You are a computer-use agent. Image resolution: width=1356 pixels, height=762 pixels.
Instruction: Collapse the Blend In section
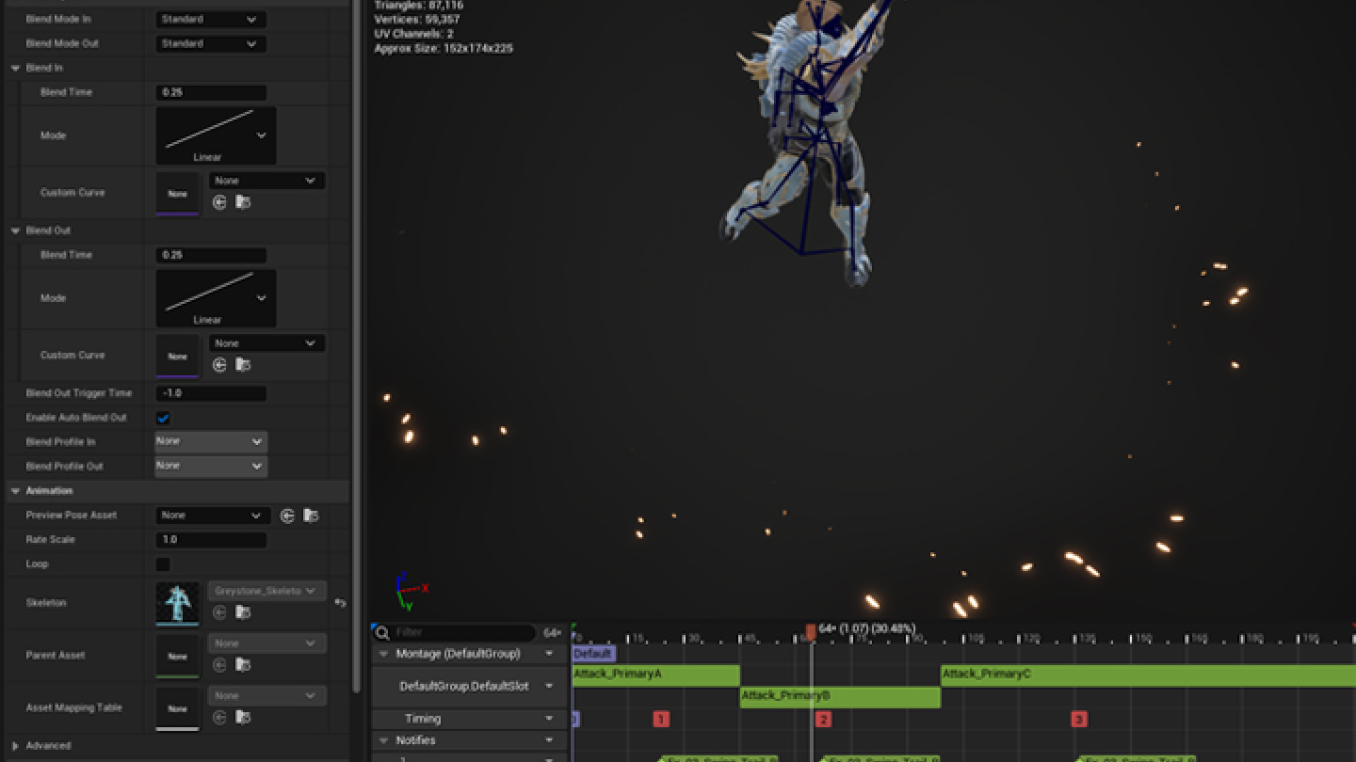[16, 69]
